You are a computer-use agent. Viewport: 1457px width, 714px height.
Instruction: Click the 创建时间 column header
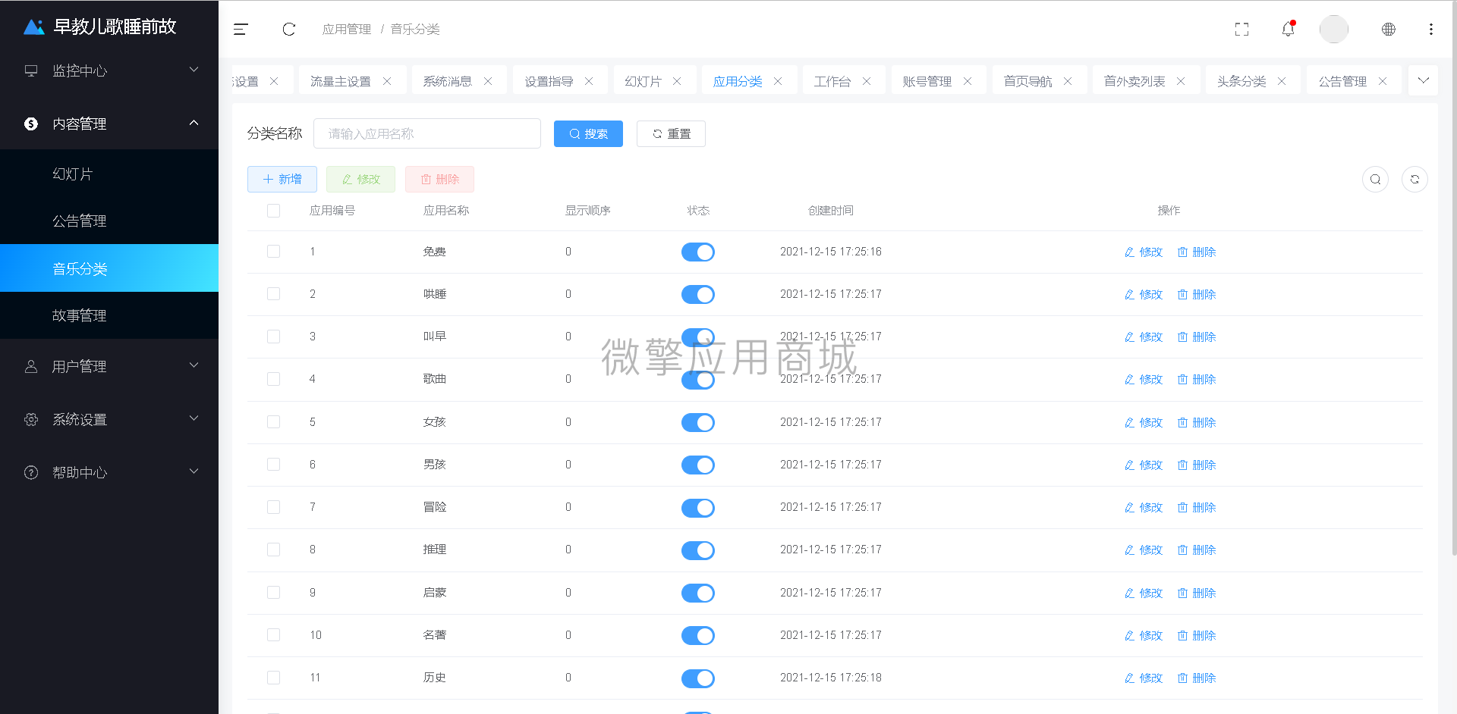[x=831, y=211]
